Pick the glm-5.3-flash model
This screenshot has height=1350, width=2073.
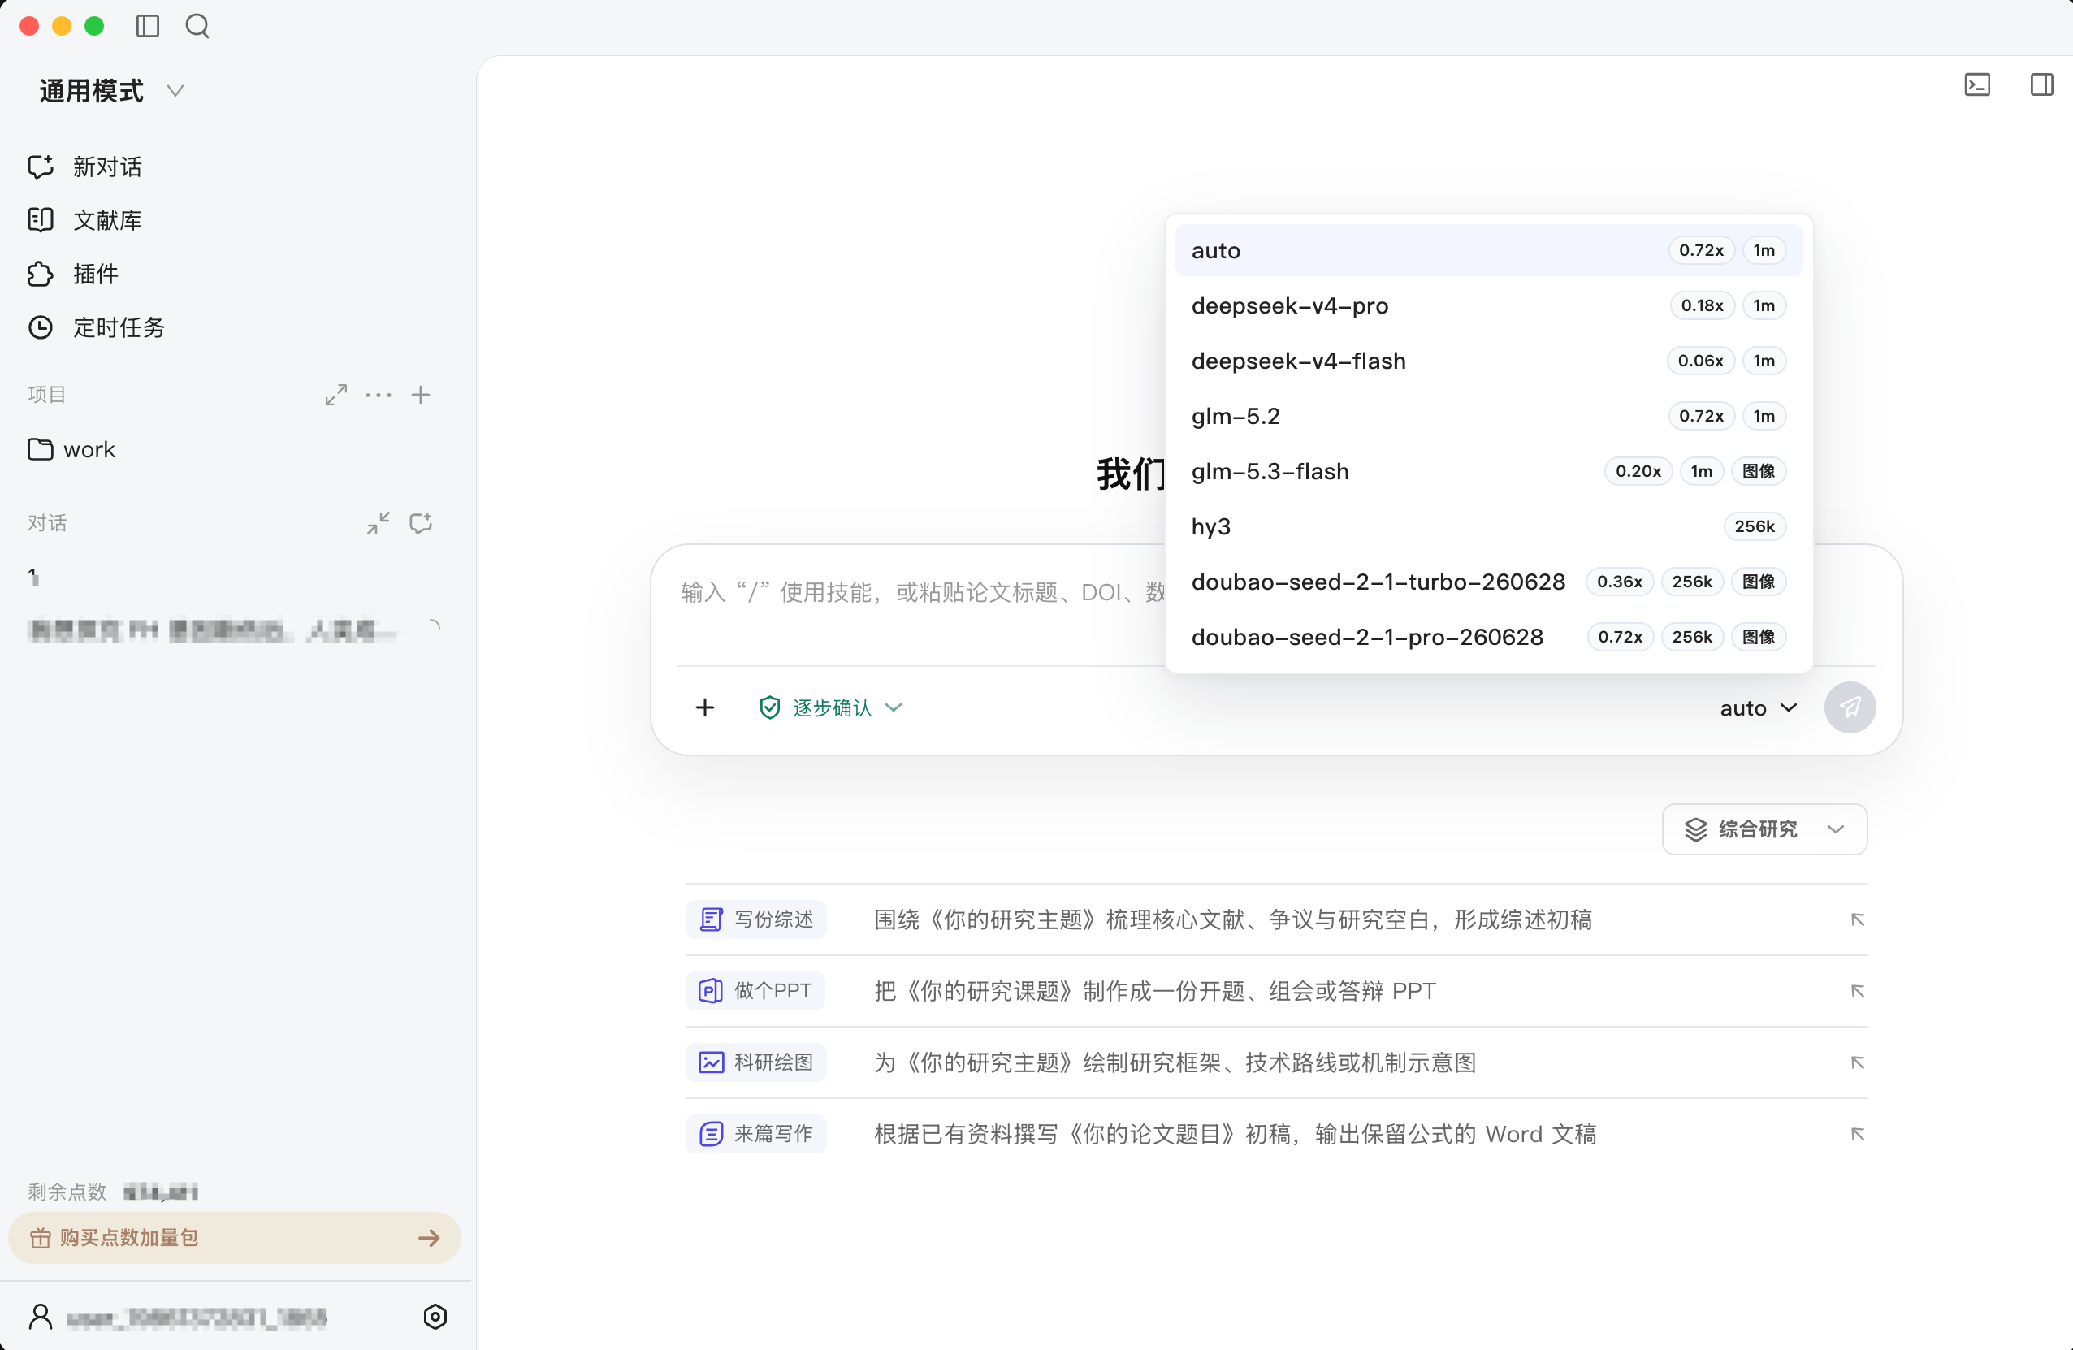1489,471
